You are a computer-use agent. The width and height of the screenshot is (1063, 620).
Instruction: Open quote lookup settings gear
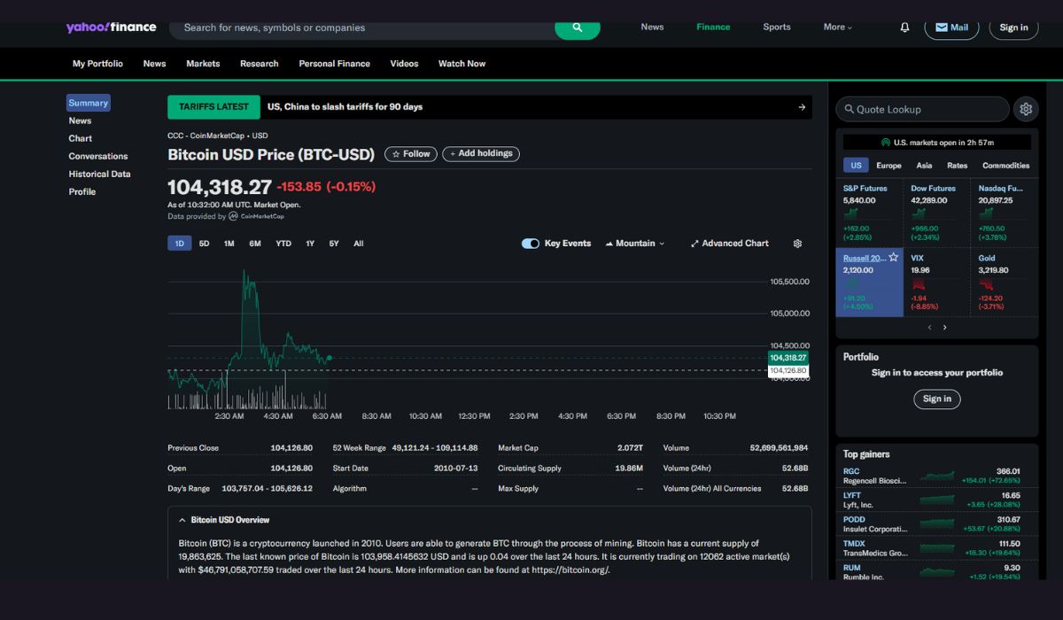point(1026,109)
